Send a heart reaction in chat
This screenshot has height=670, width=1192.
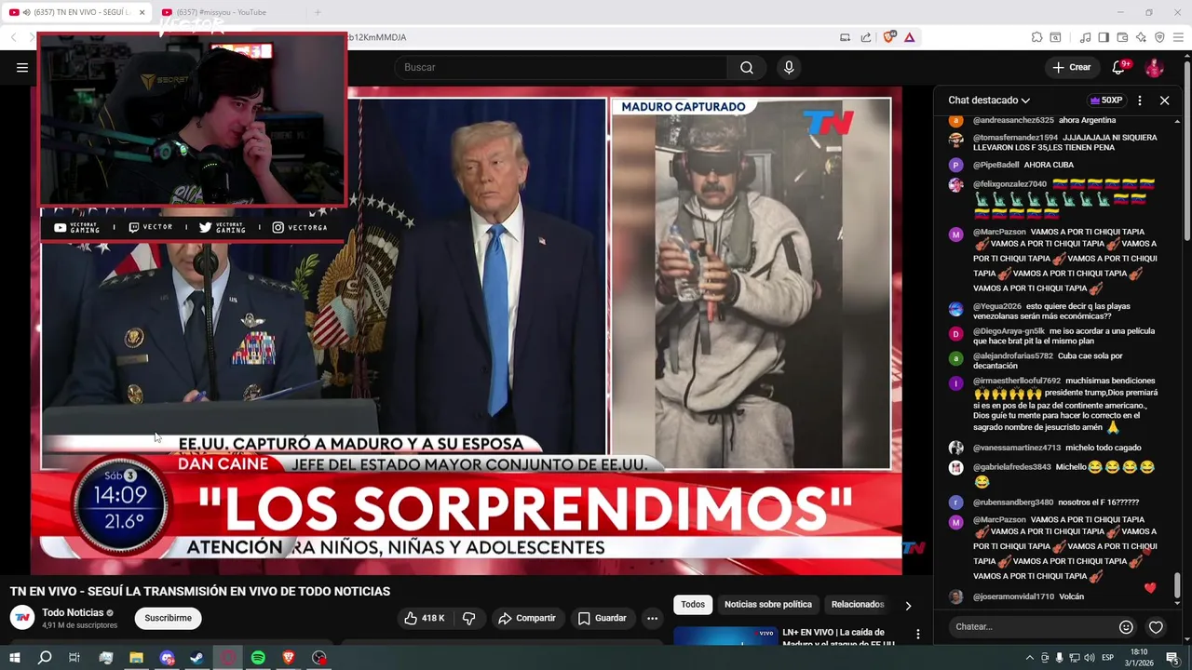click(1156, 627)
